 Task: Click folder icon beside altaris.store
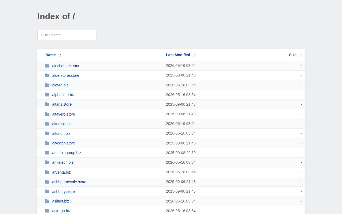[47, 104]
